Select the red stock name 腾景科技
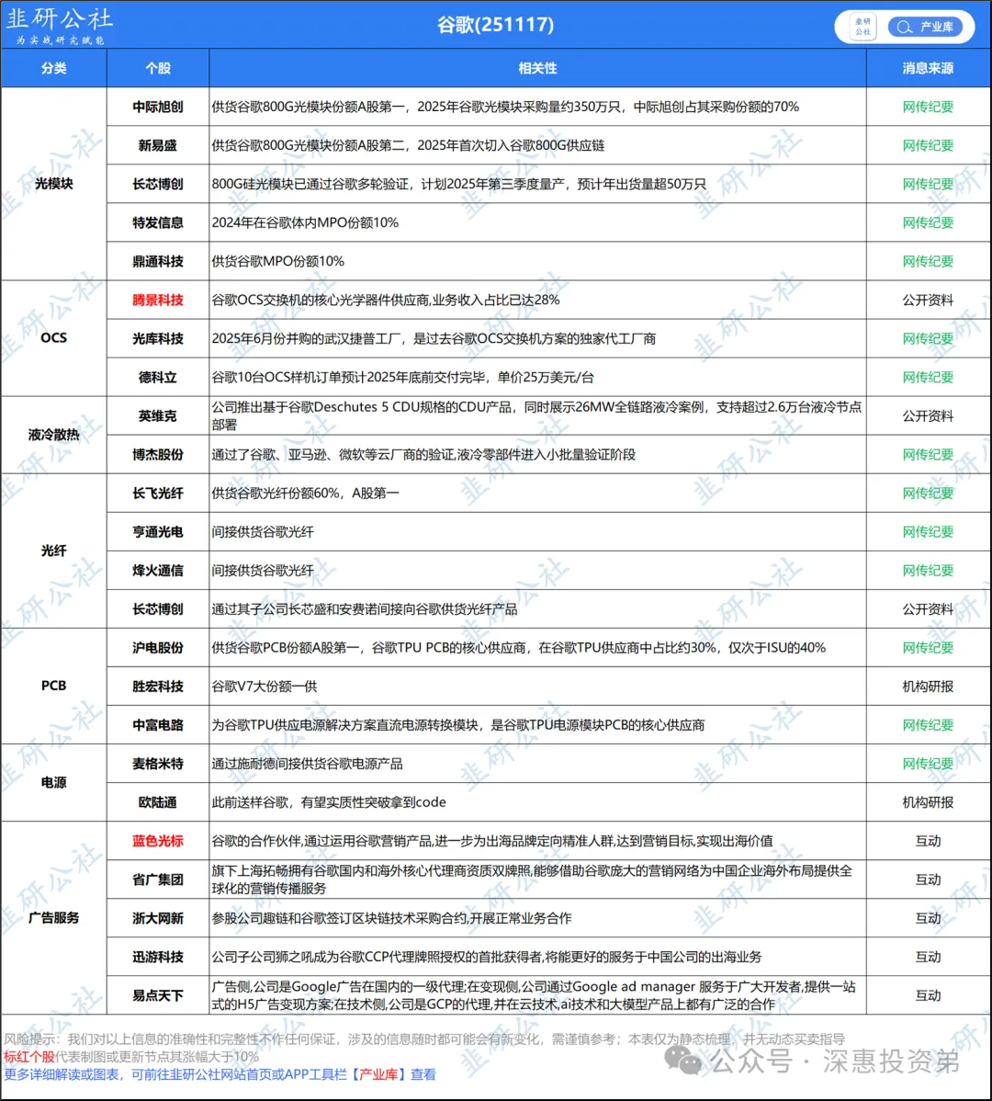Screen dimensions: 992x1101 (x=158, y=300)
